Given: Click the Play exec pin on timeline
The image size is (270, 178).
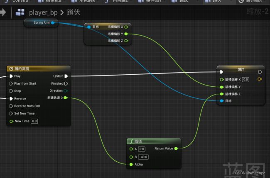Looking at the screenshot, I should click(x=11, y=76).
